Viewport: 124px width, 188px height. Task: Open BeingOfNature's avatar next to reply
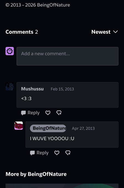tap(19, 126)
